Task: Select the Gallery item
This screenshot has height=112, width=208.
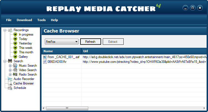Action: click(x=23, y=56)
